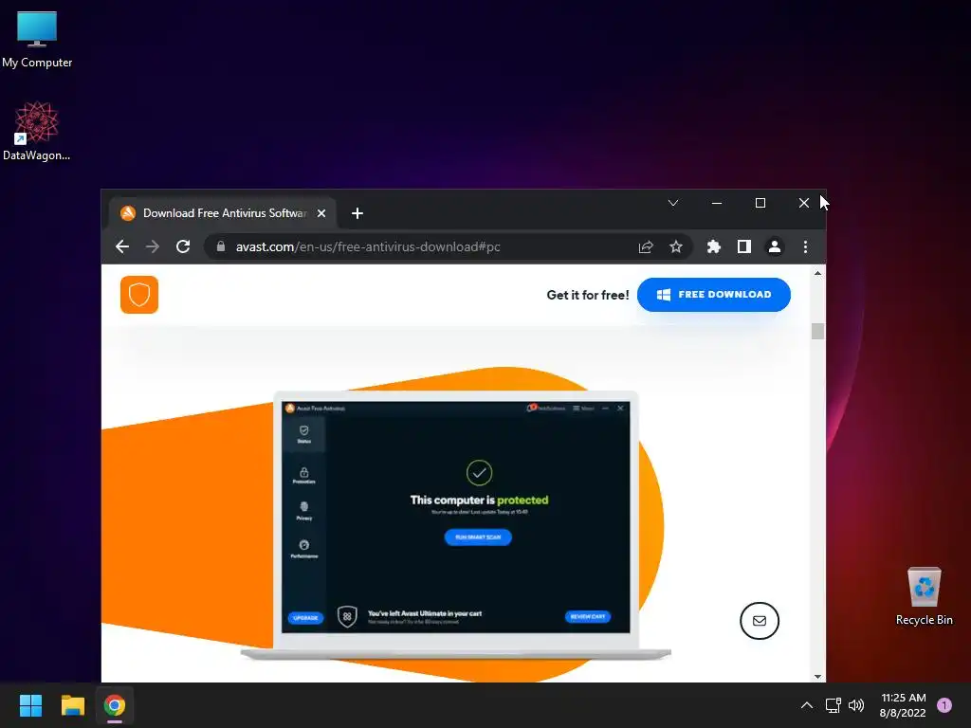This screenshot has width=971, height=728.
Task: Click the "Get it for free!" text
Action: tap(588, 296)
